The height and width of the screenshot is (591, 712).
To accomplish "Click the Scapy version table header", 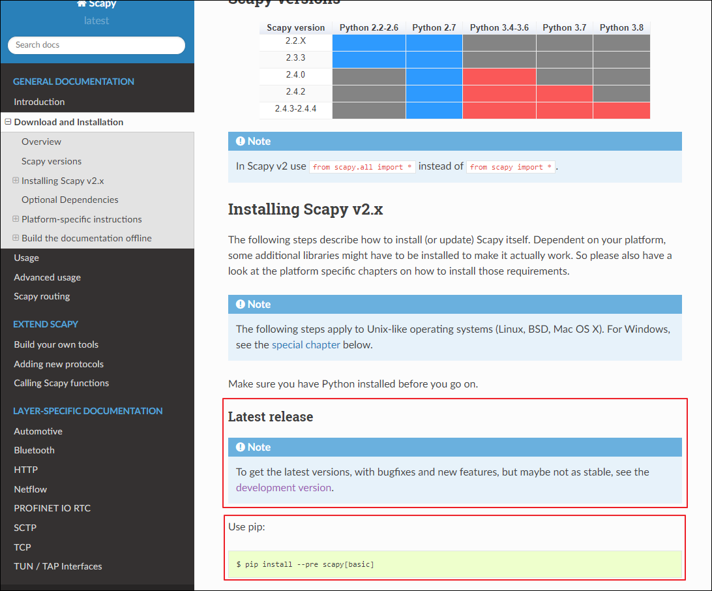I will coord(295,27).
